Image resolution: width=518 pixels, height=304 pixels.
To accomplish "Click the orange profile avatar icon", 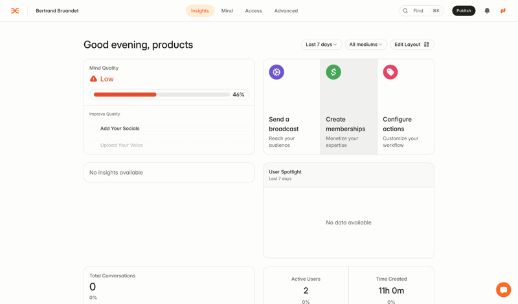I will tap(503, 11).
